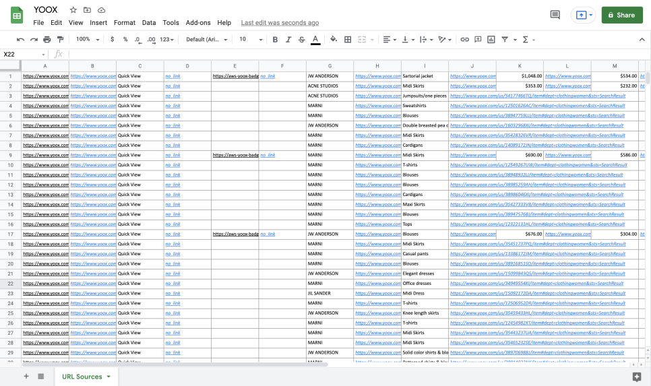Open the Add-ons menu
This screenshot has height=386, width=651.
pos(197,23)
